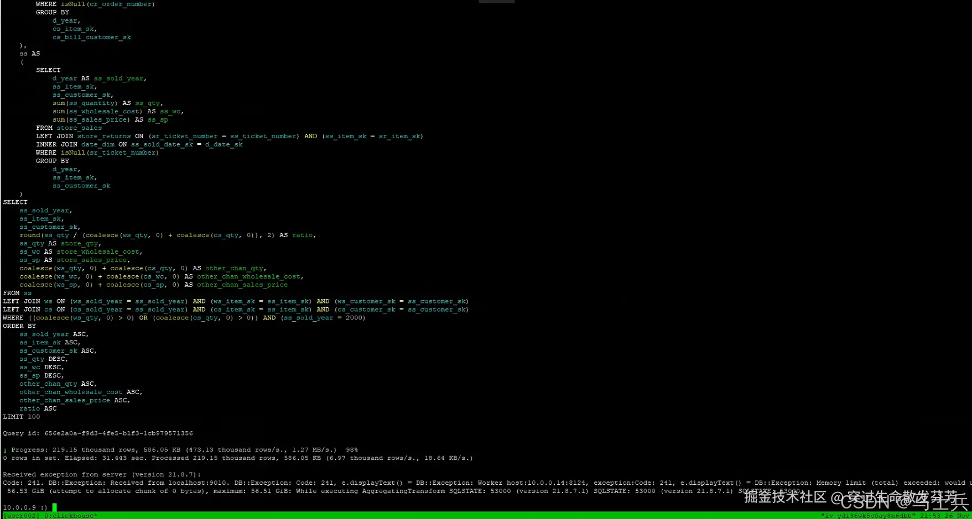The image size is (972, 519).
Task: Click the 'FROM ss' line
Action: (17, 293)
